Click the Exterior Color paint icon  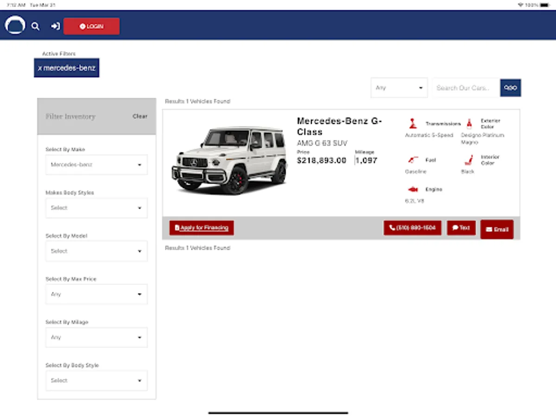click(469, 123)
